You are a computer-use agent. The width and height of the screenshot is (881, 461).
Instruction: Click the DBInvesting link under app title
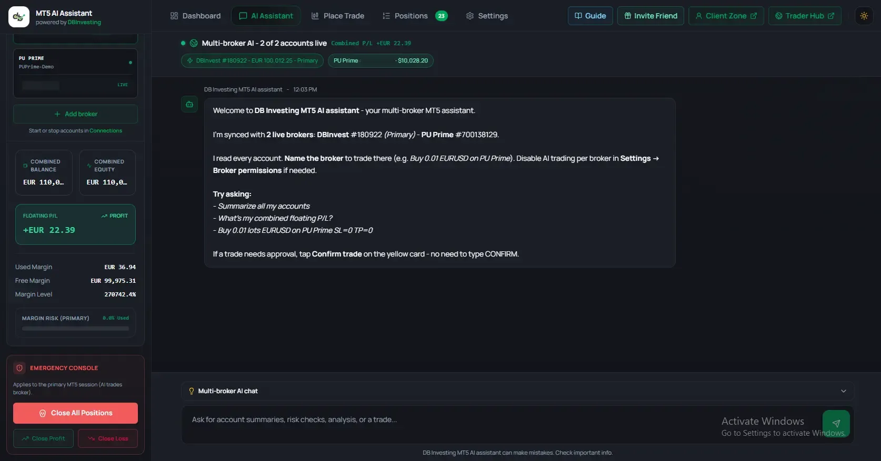pos(84,23)
